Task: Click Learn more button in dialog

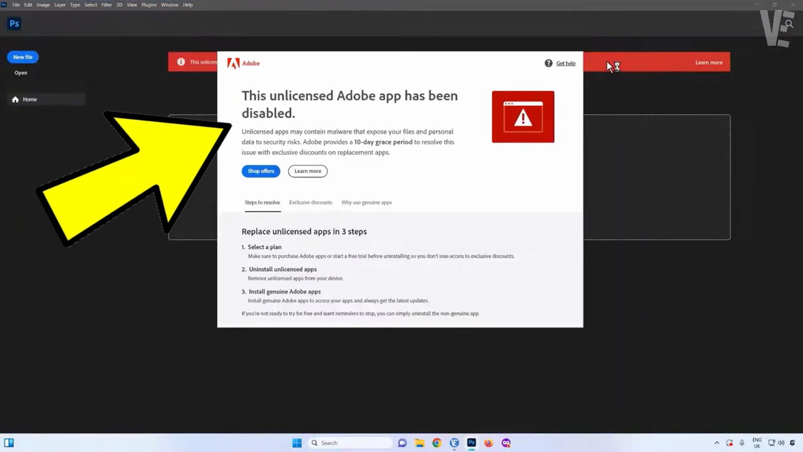Action: [x=307, y=171]
